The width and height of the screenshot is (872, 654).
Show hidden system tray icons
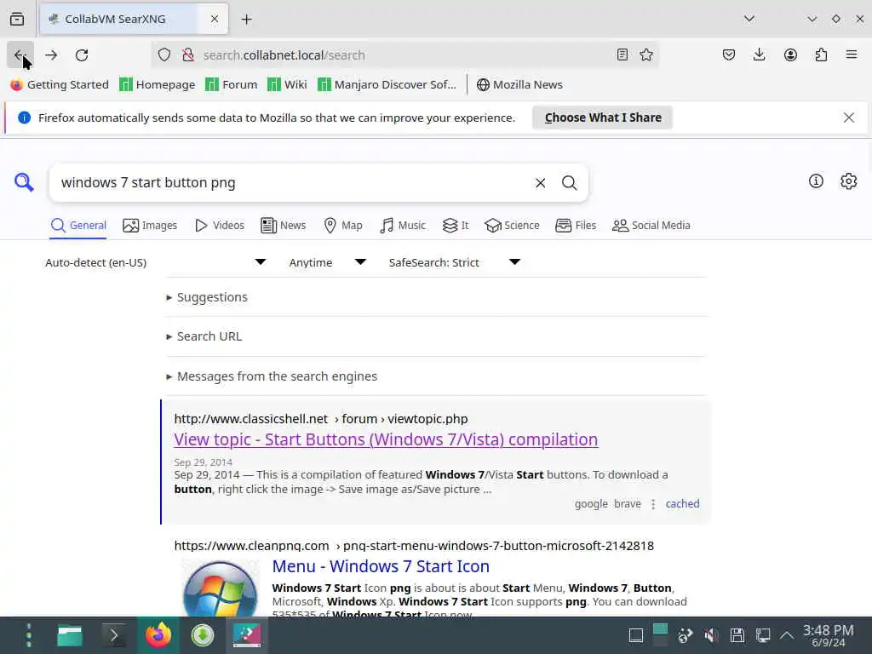pyautogui.click(x=787, y=635)
